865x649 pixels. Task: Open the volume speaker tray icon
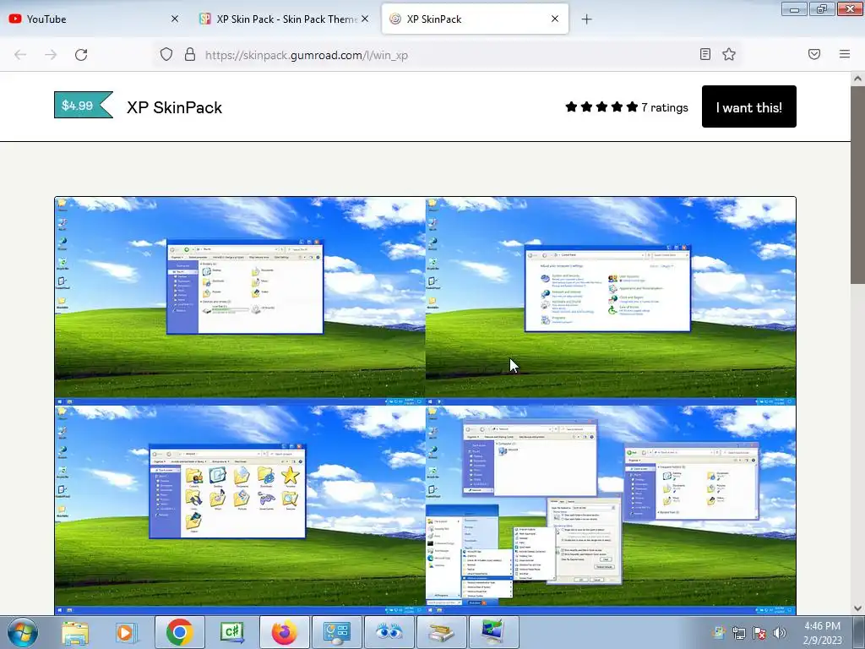point(779,633)
